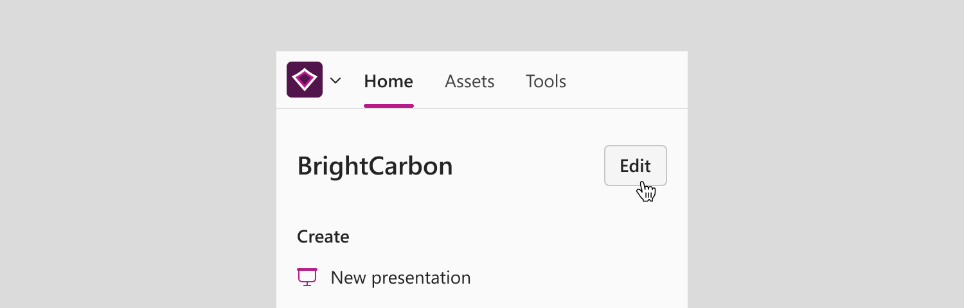Click the Create section heading

pos(323,237)
